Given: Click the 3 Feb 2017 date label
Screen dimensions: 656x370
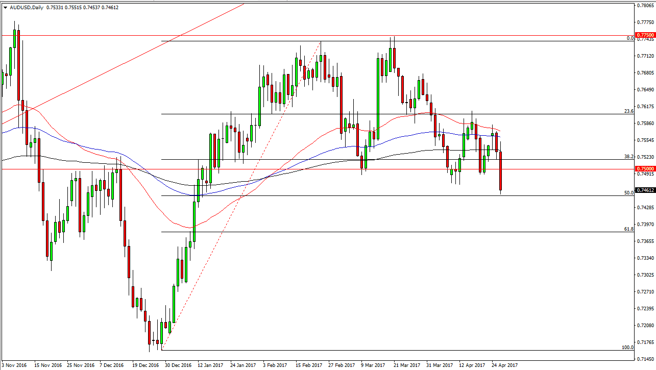Looking at the screenshot, I should [276, 365].
